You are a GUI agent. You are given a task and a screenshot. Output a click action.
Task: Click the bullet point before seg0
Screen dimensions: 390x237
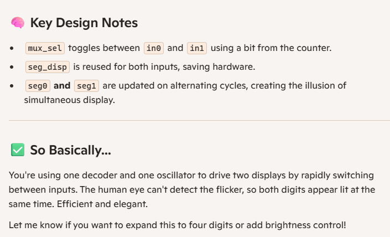(x=12, y=86)
